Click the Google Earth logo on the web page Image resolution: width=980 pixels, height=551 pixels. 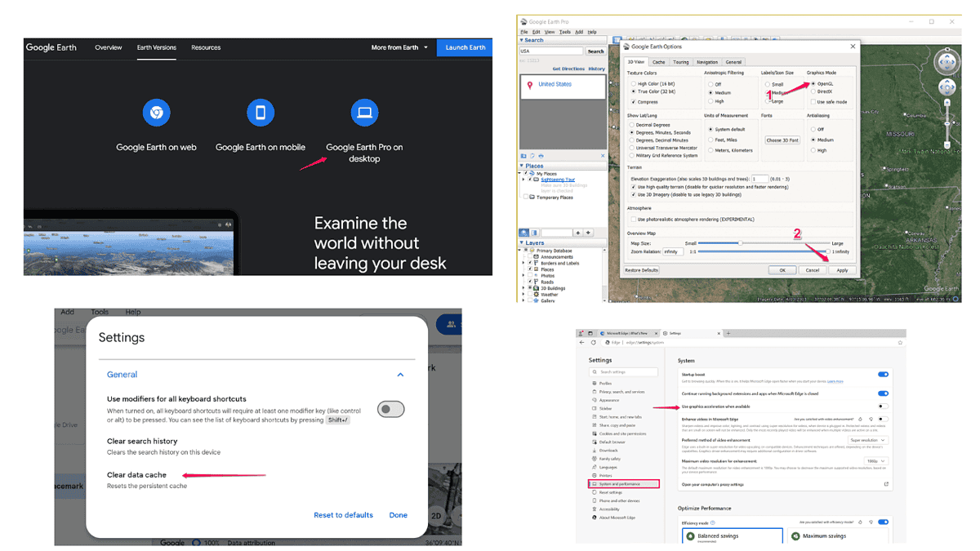tap(51, 47)
